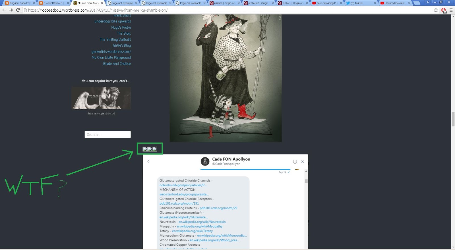The image size is (455, 250).
Task: Click the page vertical scrollbar thumb
Action: coord(453,119)
